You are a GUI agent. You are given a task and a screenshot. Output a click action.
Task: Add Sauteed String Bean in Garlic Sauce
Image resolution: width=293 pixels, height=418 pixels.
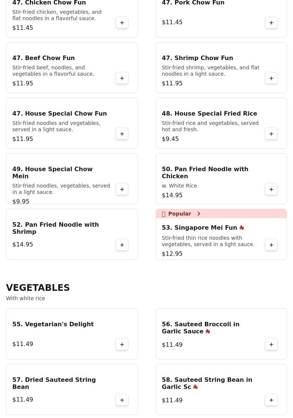[x=271, y=400]
